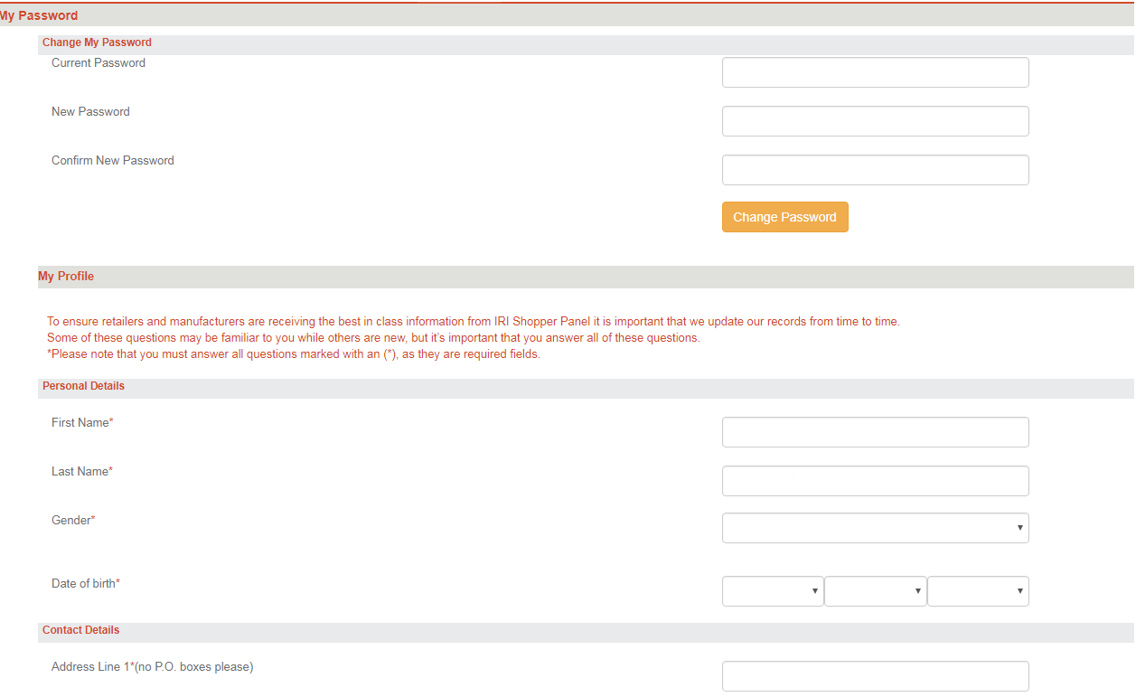Viewport: 1136px width, 697px height.
Task: Click the Last Name label text
Action: [x=81, y=472]
